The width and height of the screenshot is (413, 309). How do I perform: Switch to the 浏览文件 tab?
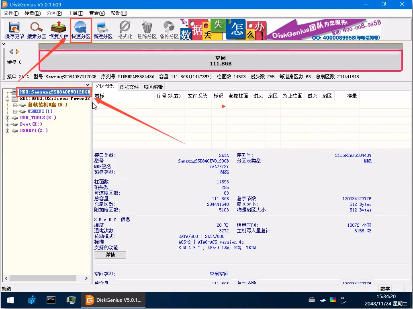click(x=129, y=87)
